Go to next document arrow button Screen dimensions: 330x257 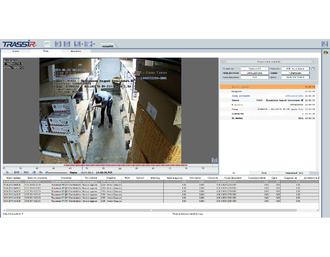[315, 62]
